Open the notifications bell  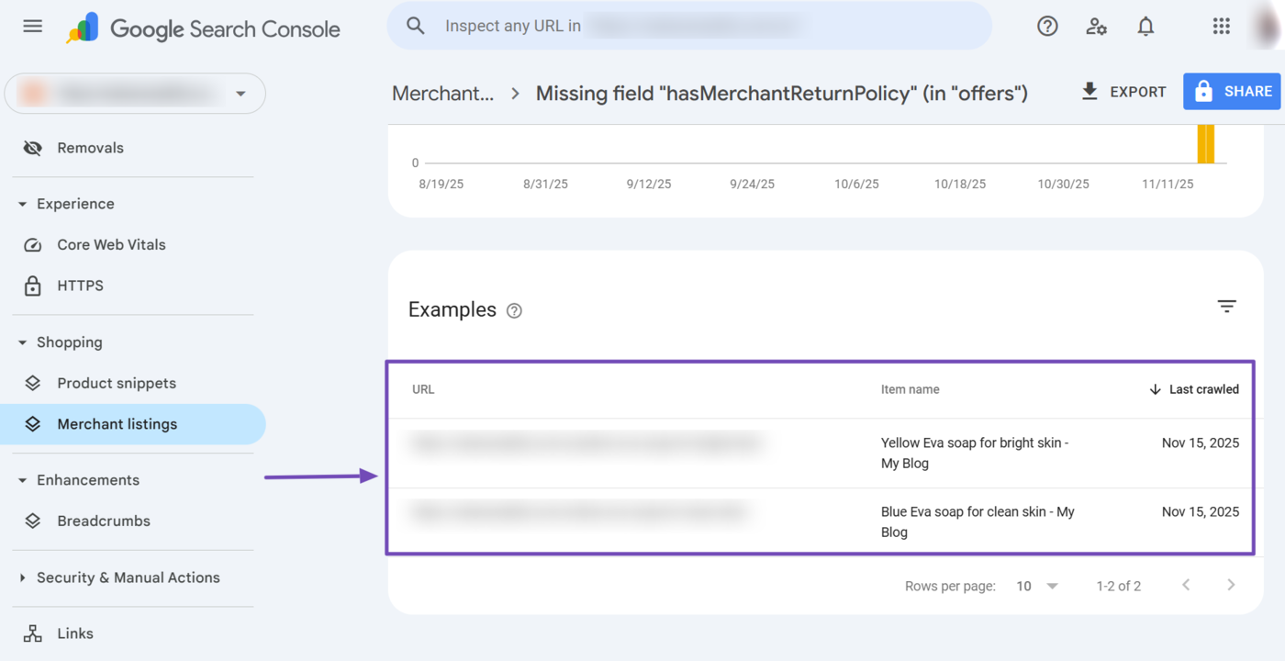coord(1145,26)
